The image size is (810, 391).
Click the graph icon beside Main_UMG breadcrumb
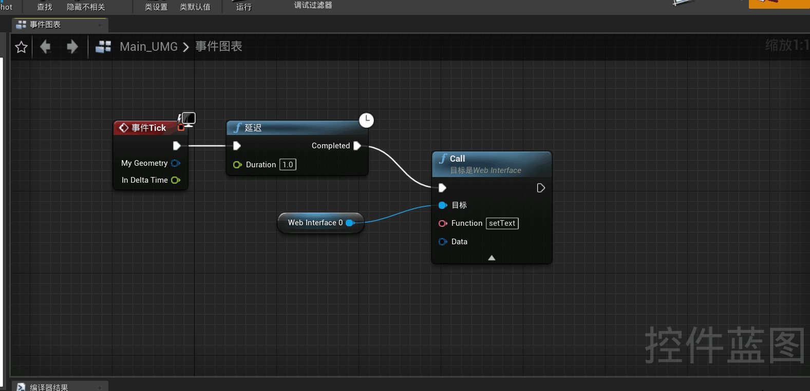coord(103,47)
